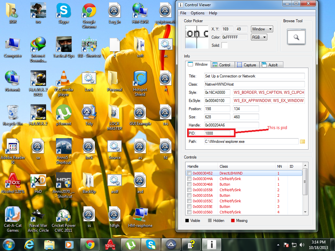Viewport: 335px width, 251px height.
Task: Tick the checkbox for handle 0x0001055C
Action: click(189, 201)
